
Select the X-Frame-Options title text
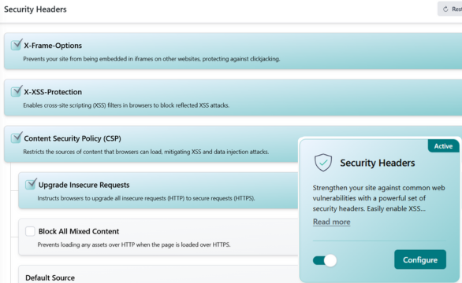(53, 46)
